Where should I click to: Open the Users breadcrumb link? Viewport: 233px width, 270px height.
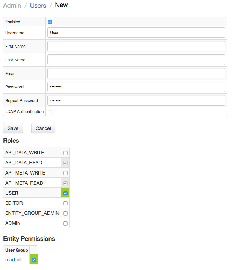coord(38,6)
